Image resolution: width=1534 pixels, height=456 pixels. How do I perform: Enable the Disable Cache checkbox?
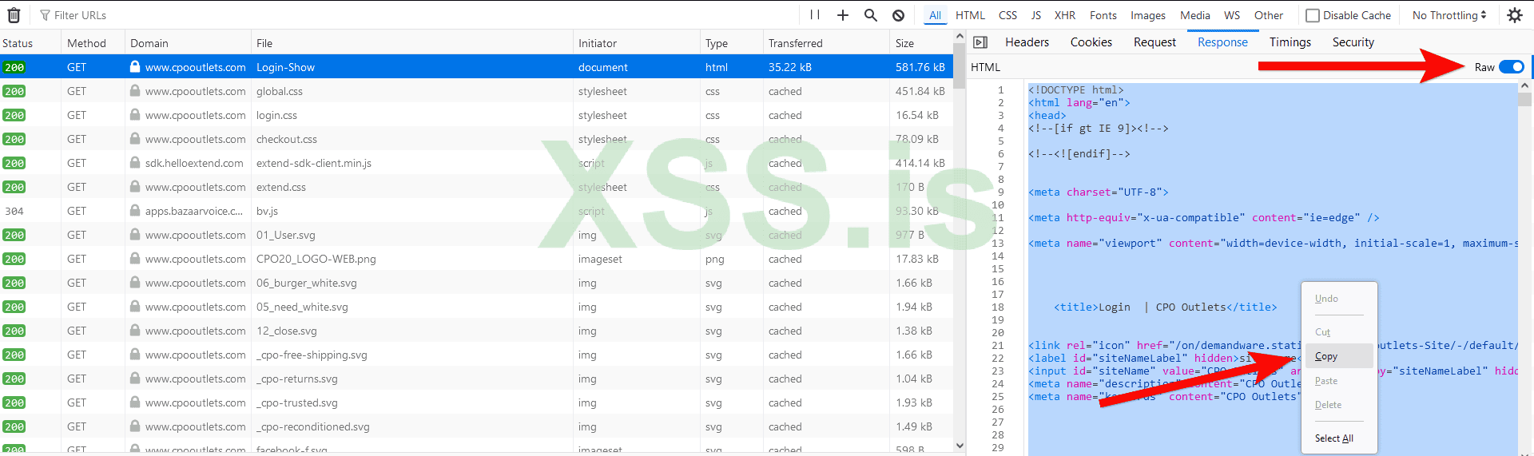point(1312,15)
